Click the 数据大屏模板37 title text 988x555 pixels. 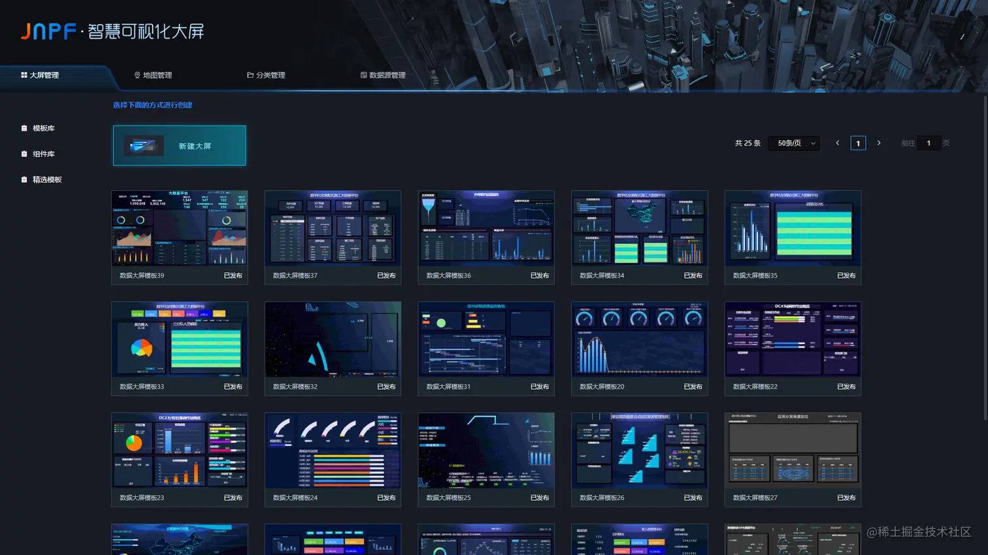(295, 276)
